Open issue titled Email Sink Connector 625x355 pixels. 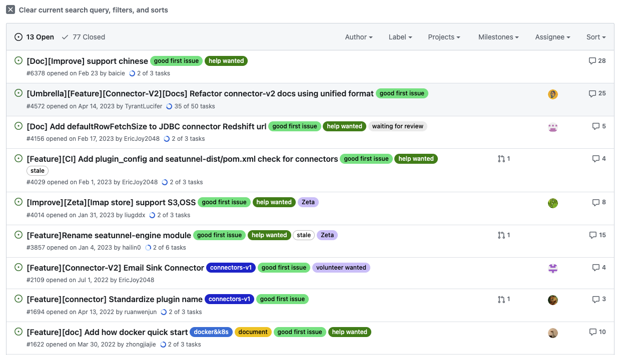[x=115, y=268]
